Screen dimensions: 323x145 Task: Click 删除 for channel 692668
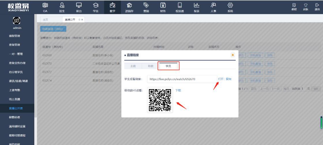[270, 55]
